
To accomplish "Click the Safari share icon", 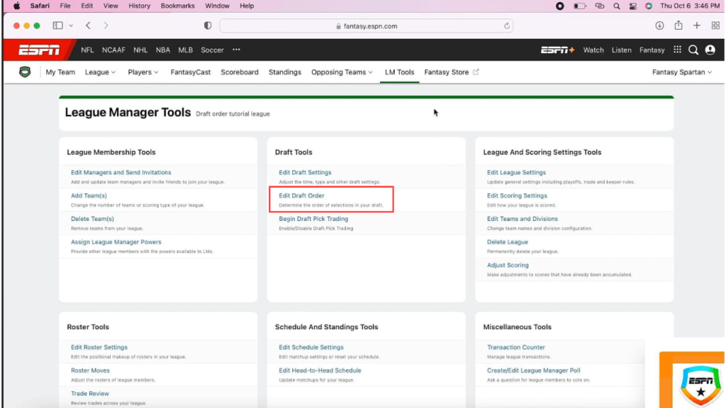I will [x=678, y=25].
